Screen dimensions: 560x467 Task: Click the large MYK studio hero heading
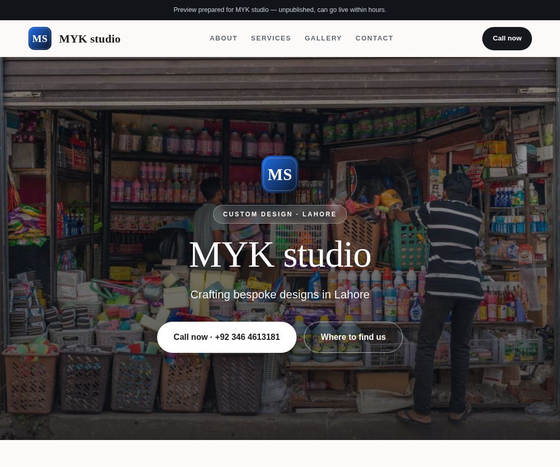pyautogui.click(x=280, y=255)
